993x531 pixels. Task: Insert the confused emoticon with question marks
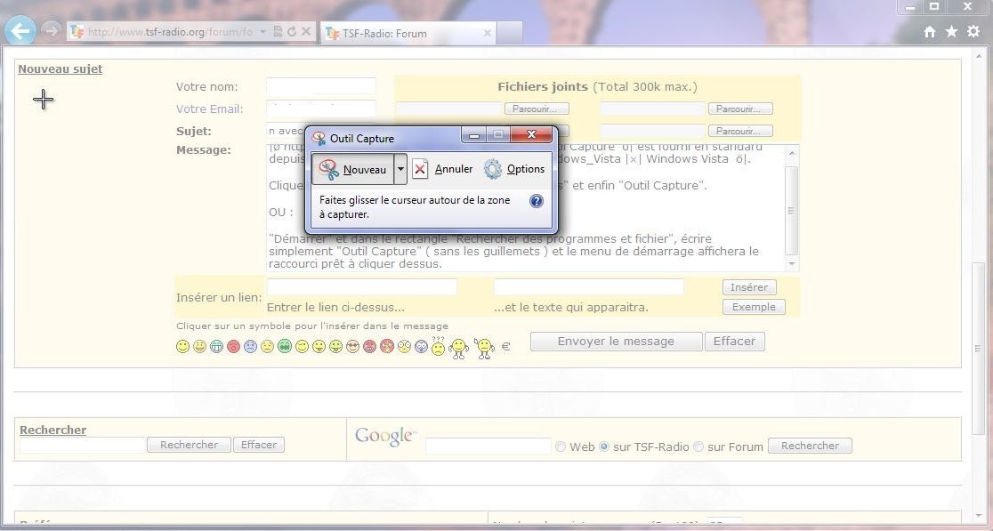pos(439,346)
